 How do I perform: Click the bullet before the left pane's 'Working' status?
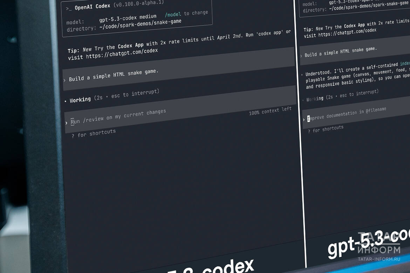[66, 101]
